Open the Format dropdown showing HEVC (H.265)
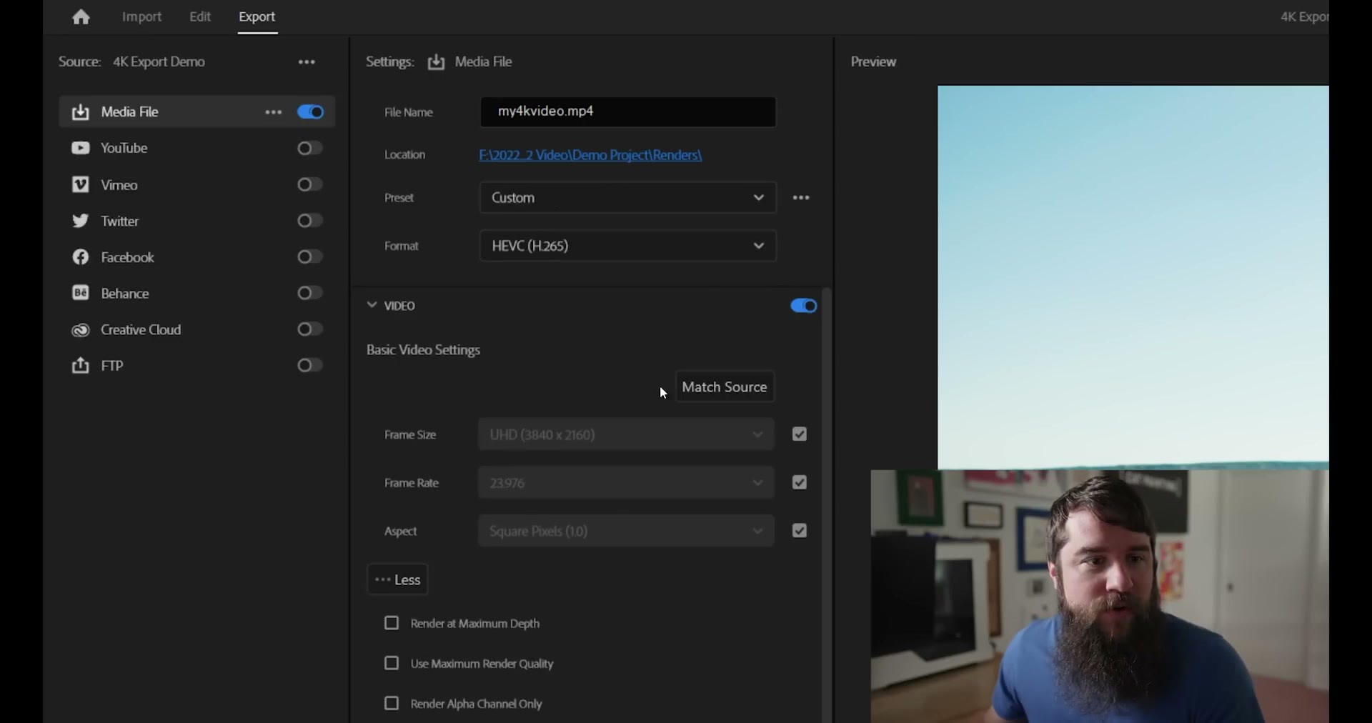The width and height of the screenshot is (1372, 723). point(627,246)
